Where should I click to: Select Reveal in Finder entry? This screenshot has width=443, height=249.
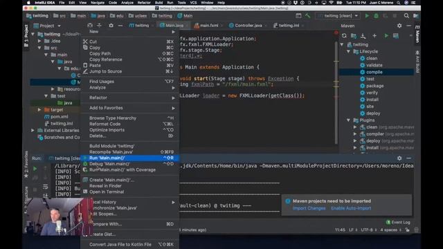pos(130,186)
